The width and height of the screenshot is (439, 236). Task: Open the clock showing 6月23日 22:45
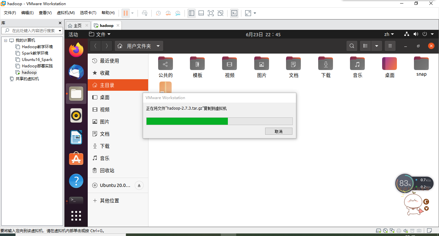(263, 34)
